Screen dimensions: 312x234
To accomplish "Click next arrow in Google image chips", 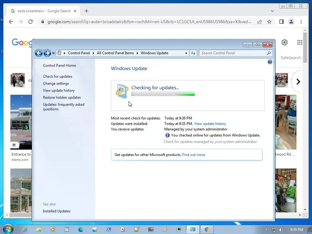I will pyautogui.click(x=298, y=82).
